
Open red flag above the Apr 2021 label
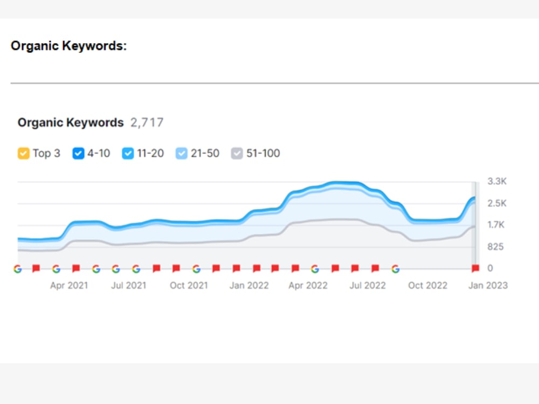[77, 268]
